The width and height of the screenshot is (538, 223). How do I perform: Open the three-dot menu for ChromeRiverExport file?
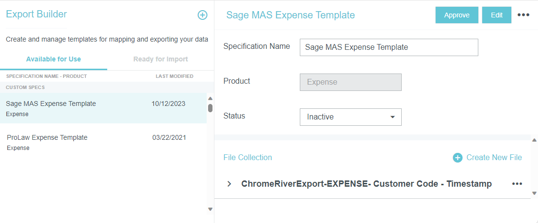pyautogui.click(x=517, y=184)
